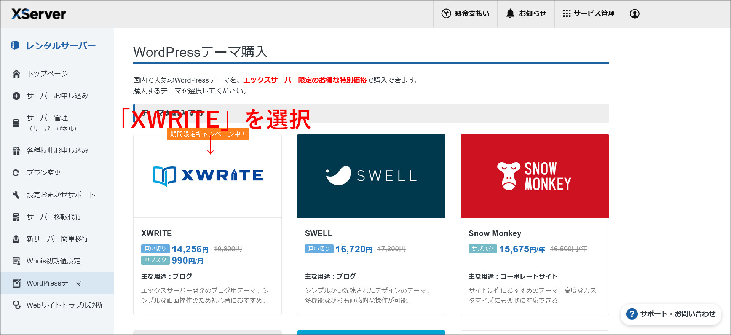The height and width of the screenshot is (335, 731).
Task: Click the home icon beside トップページ
Action: click(16, 73)
